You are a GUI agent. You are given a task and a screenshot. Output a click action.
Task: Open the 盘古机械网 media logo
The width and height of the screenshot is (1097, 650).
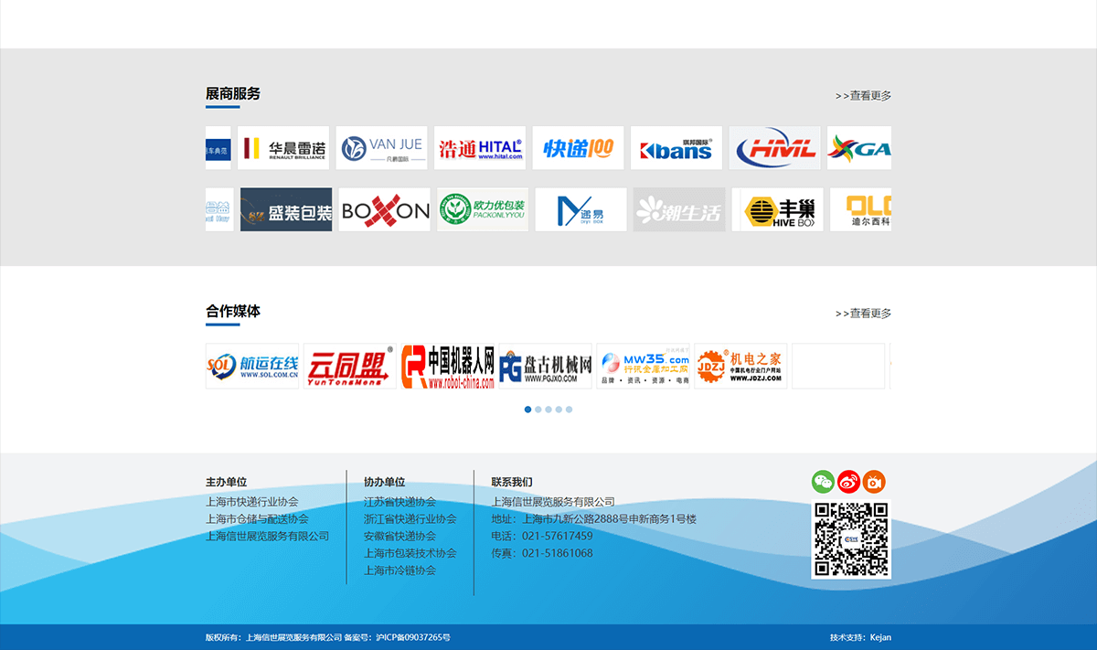pyautogui.click(x=546, y=367)
